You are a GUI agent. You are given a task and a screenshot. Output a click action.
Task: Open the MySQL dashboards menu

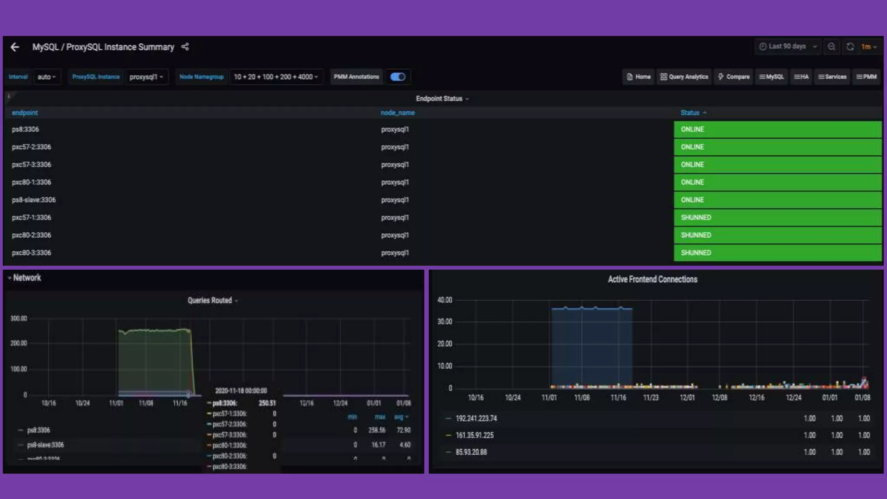click(x=771, y=77)
